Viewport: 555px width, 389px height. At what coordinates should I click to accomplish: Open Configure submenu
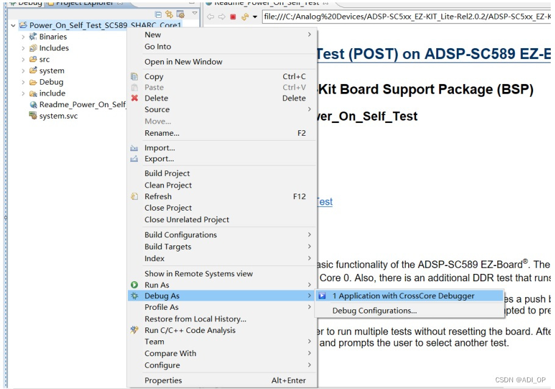click(222, 365)
